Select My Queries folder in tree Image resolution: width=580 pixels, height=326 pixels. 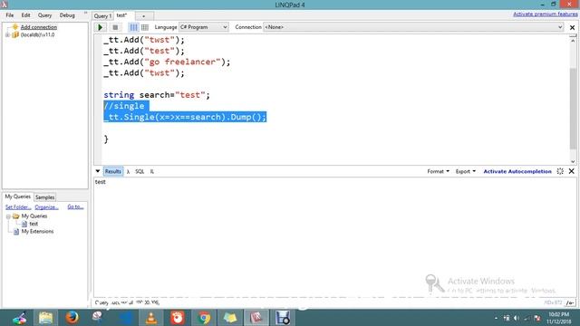pyautogui.click(x=34, y=216)
